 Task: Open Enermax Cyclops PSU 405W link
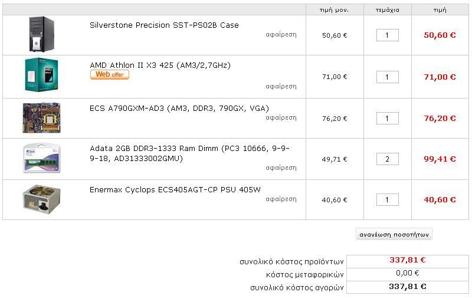(175, 189)
